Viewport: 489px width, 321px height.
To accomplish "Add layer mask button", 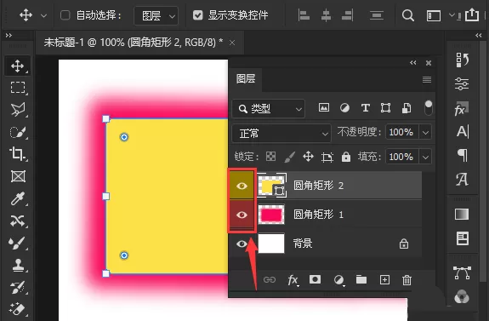I will [315, 279].
